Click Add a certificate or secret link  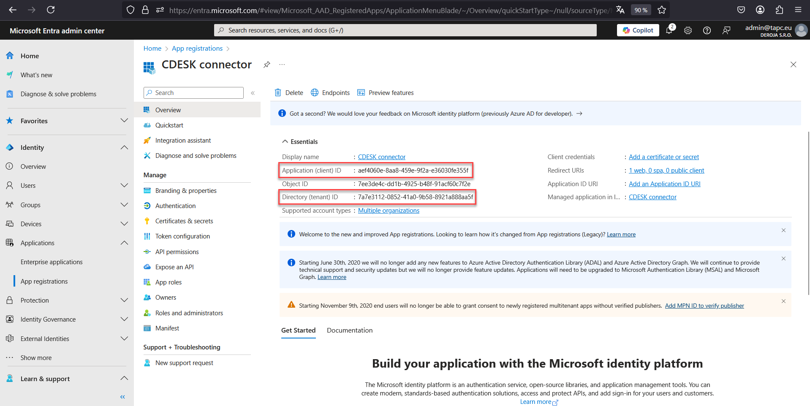point(664,157)
